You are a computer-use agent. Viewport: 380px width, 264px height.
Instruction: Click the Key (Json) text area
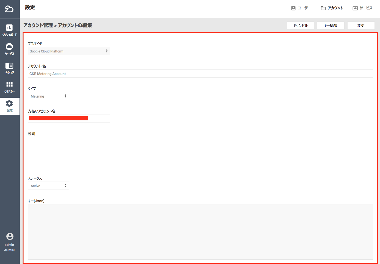point(200,232)
